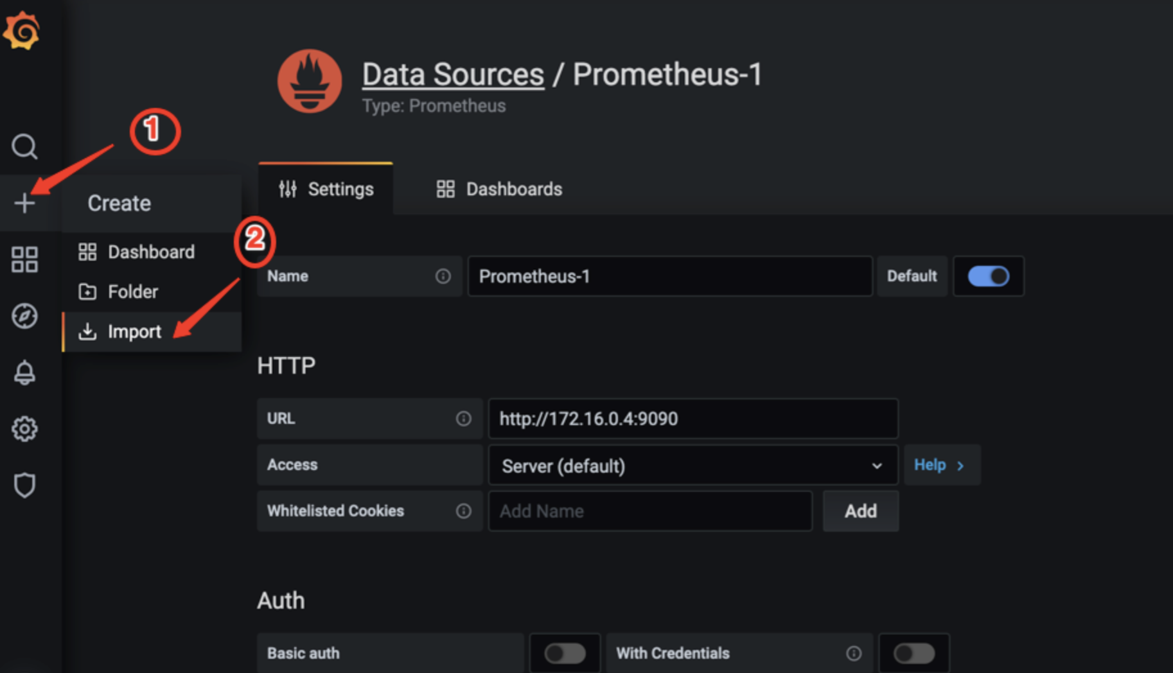The height and width of the screenshot is (673, 1173).
Task: Switch to the Dashboards tab
Action: (499, 189)
